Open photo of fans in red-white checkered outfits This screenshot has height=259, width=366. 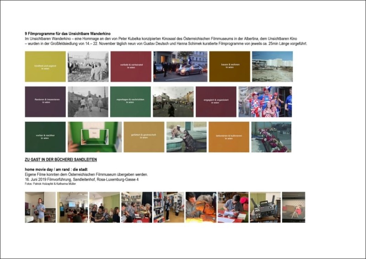point(265,102)
